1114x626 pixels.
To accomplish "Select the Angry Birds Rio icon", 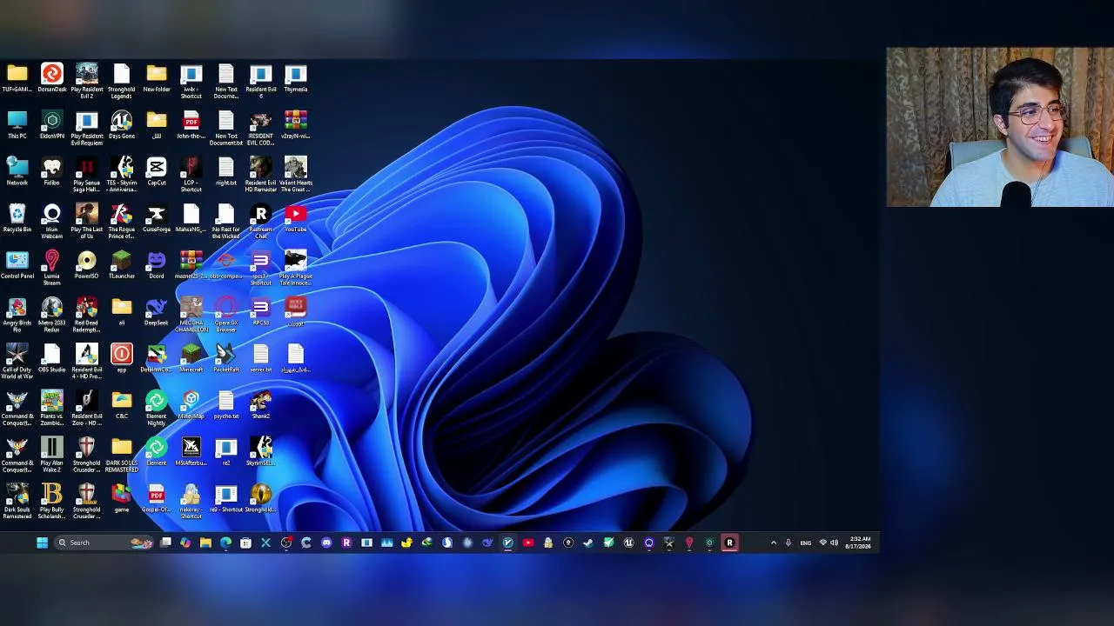I will [17, 315].
